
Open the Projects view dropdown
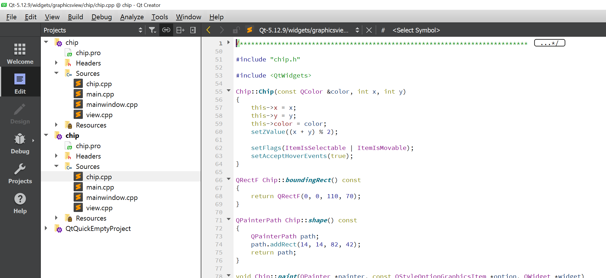(x=140, y=30)
